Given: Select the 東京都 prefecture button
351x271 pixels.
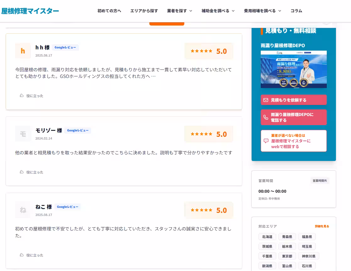Looking at the screenshot, I should (287, 256).
